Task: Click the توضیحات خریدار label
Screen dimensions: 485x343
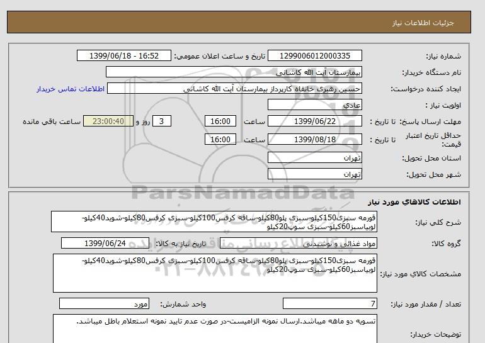Action: [x=435, y=334]
